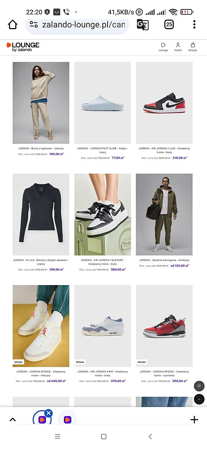The width and height of the screenshot is (207, 449).
Task: Expand the bottom tab group chevron
Action: [x=12, y=419]
